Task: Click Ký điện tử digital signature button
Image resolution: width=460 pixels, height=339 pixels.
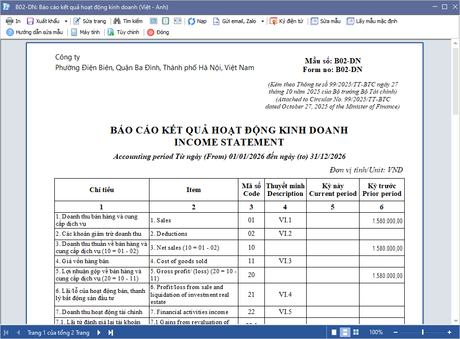Action: pyautogui.click(x=286, y=21)
